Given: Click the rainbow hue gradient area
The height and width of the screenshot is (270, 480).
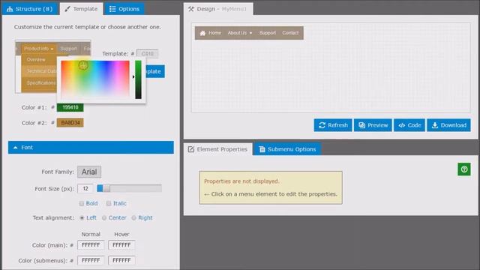Looking at the screenshot, I should 95,79.
